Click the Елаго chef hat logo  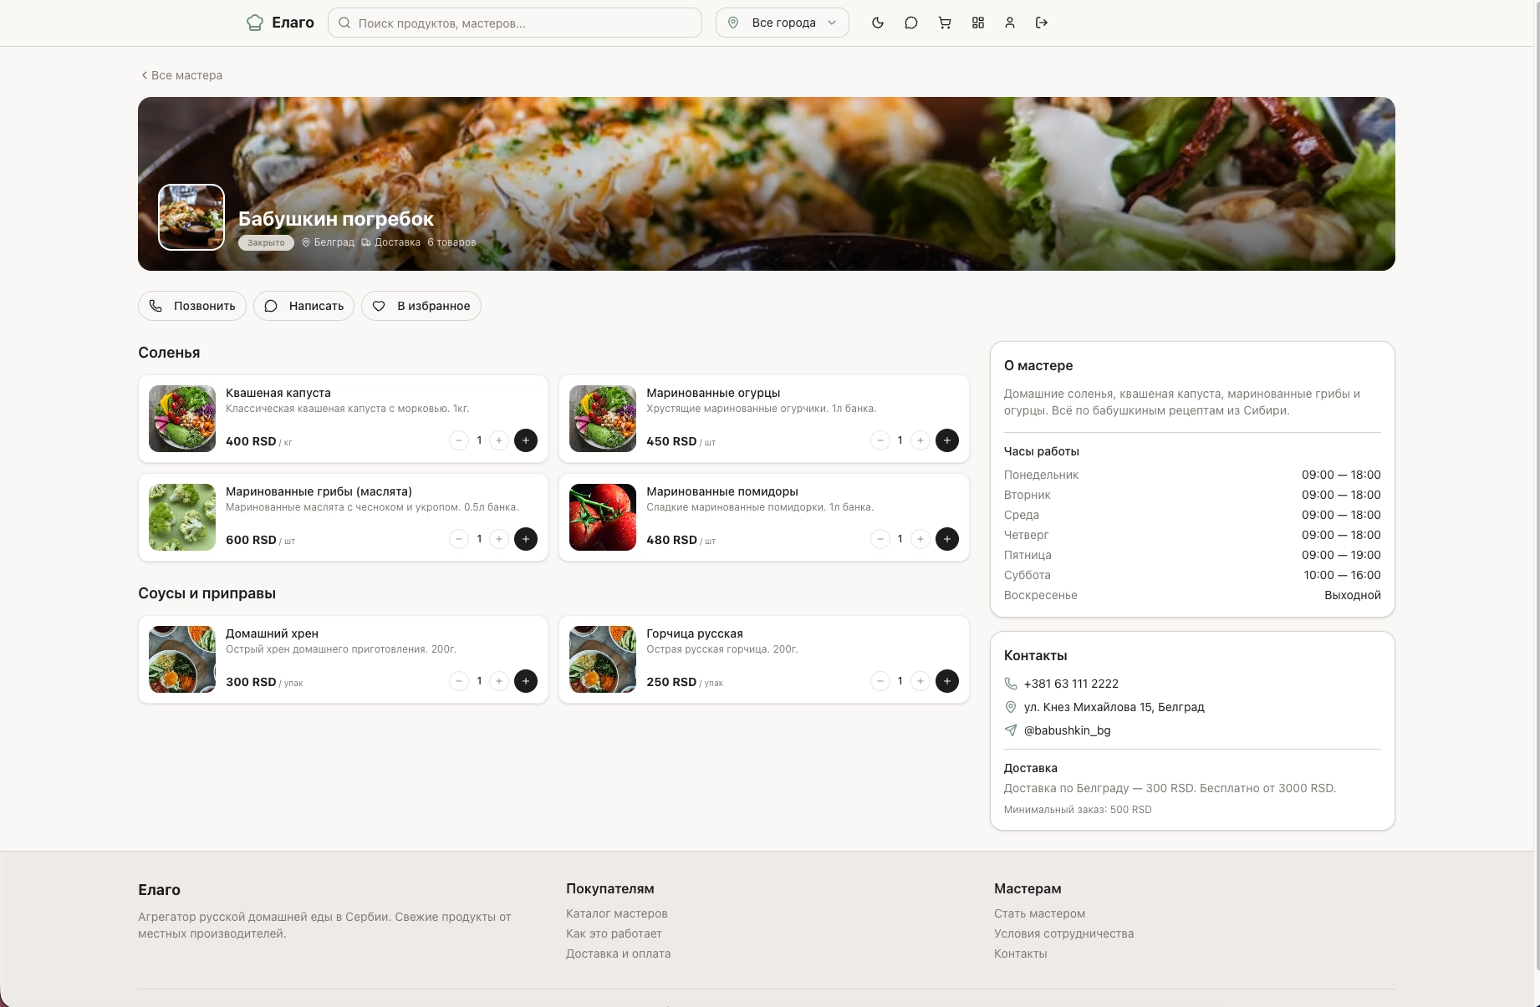pyautogui.click(x=279, y=23)
